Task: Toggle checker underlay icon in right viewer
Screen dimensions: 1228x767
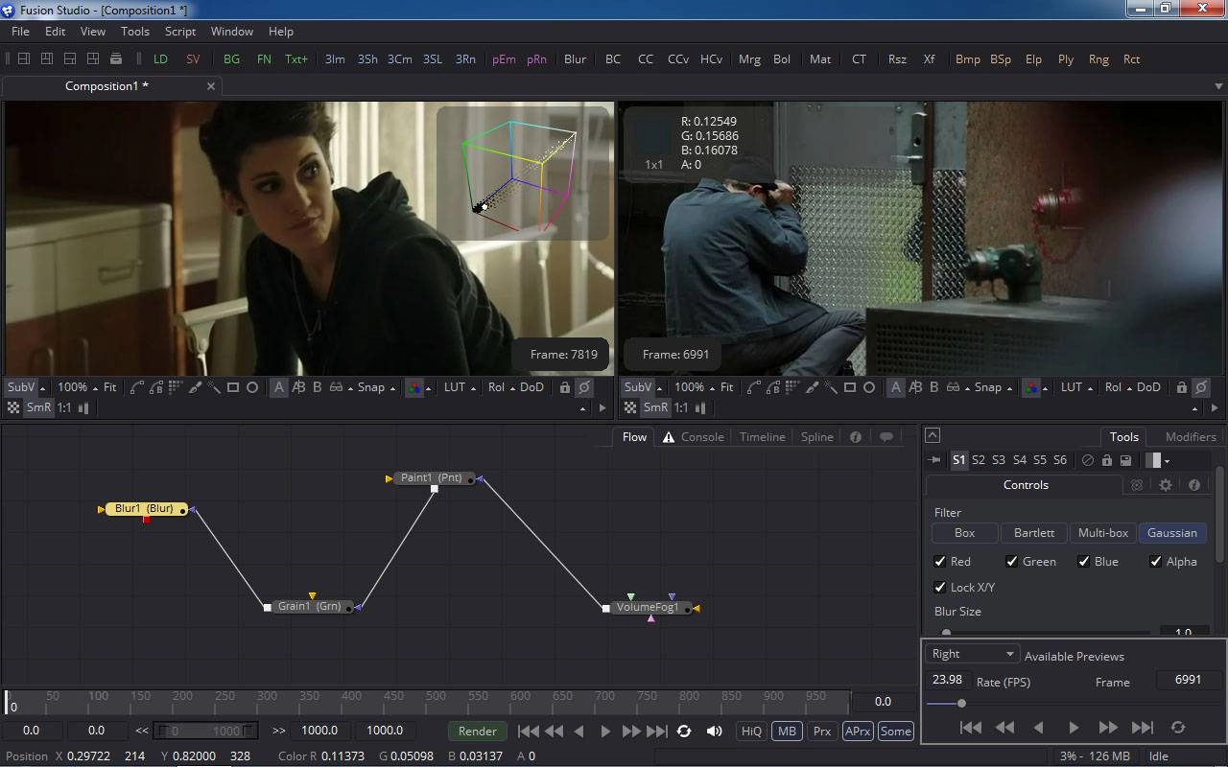Action: (x=630, y=407)
